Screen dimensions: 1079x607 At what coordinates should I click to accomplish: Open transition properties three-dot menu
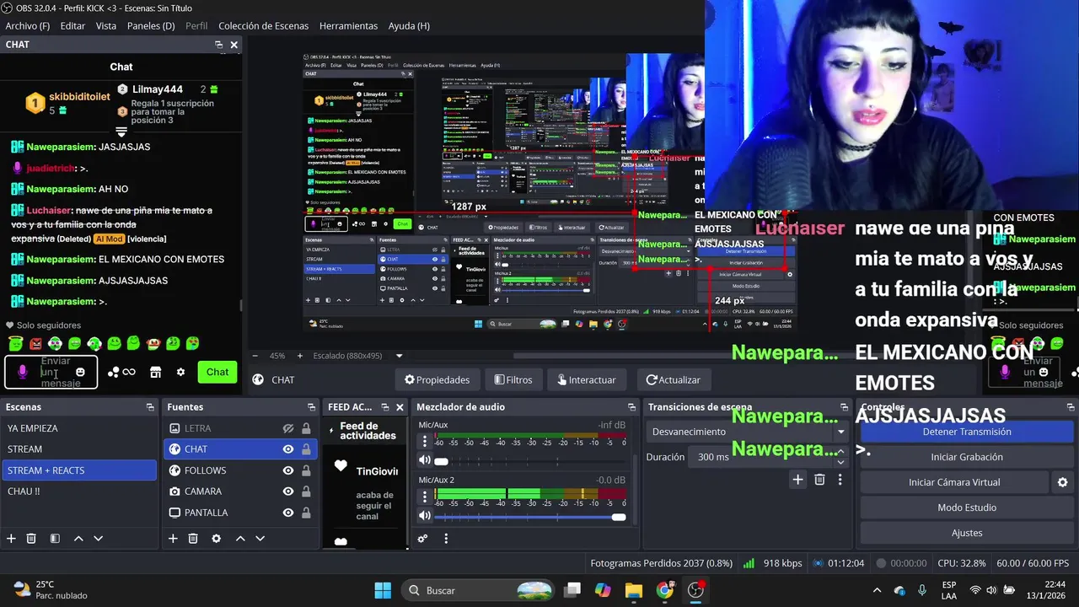[840, 480]
